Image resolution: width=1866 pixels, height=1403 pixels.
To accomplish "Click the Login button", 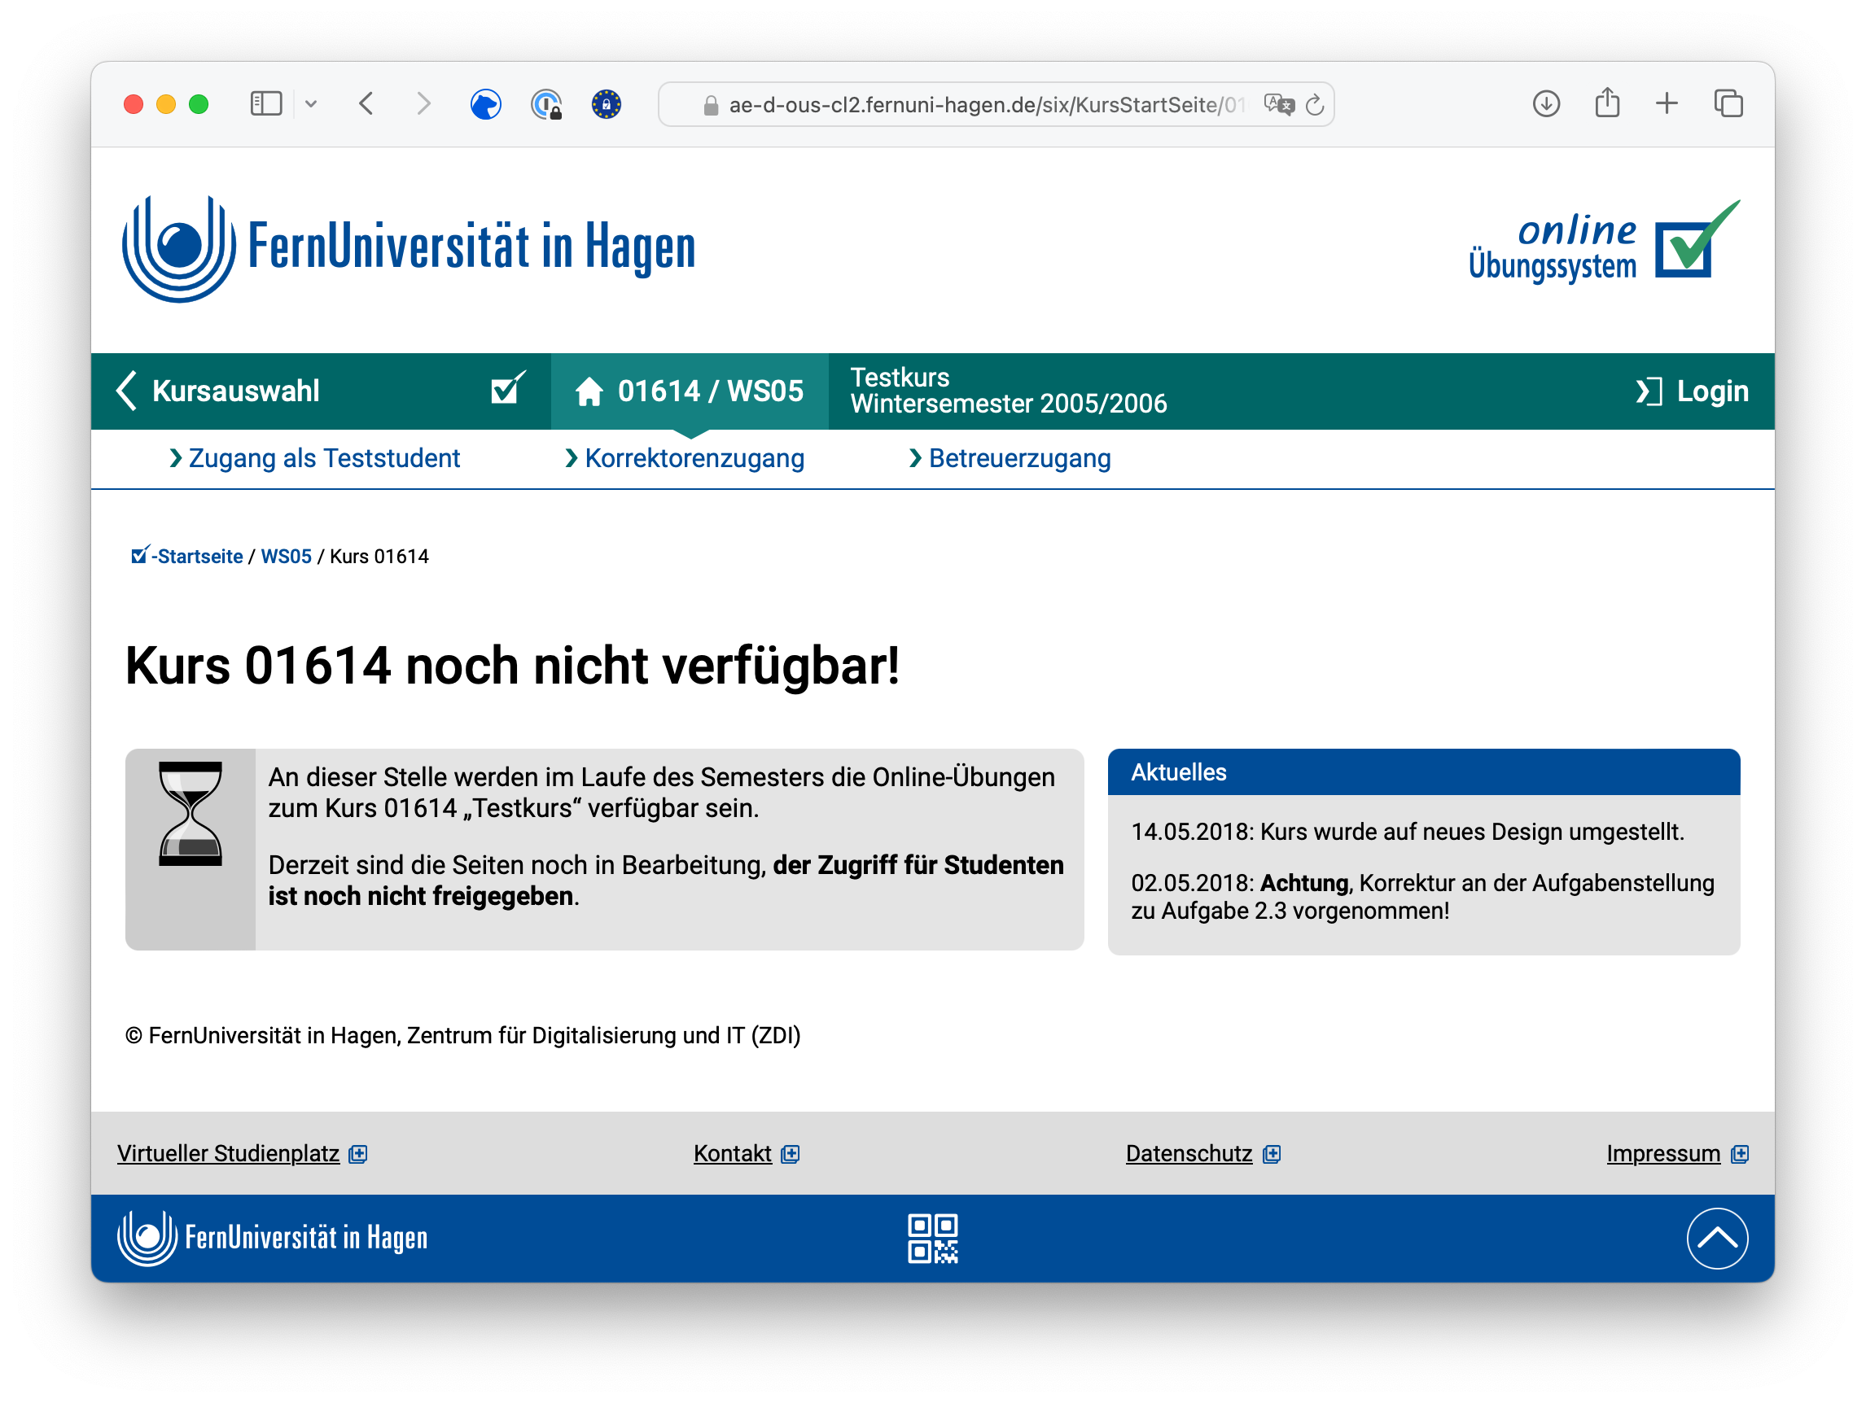I will tap(1692, 391).
